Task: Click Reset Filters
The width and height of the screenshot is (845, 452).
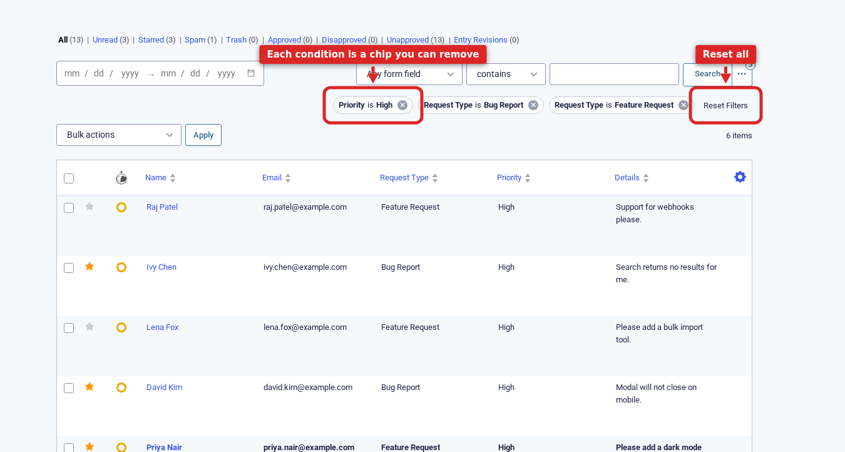Action: pyautogui.click(x=725, y=105)
